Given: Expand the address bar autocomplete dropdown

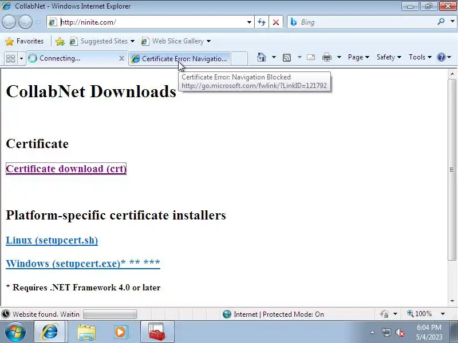Looking at the screenshot, I should pos(249,22).
